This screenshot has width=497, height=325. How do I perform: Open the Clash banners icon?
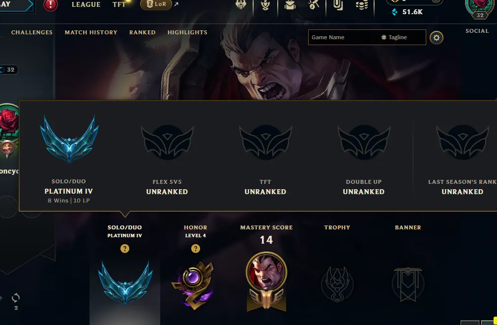(x=338, y=5)
